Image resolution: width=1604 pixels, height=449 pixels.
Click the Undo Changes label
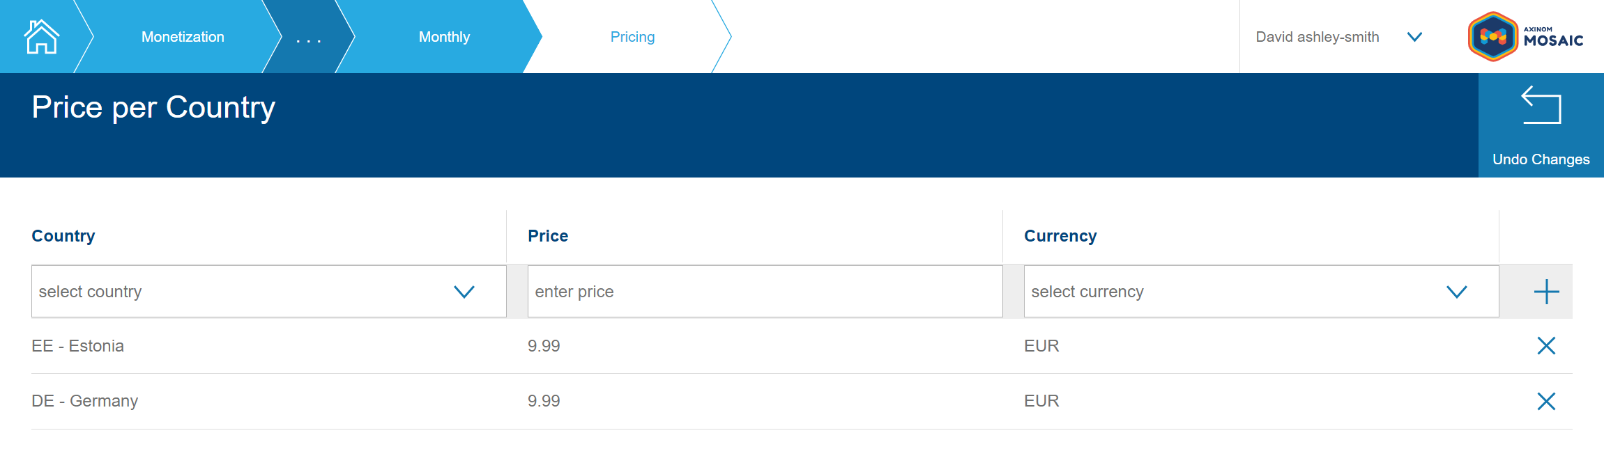(x=1541, y=159)
